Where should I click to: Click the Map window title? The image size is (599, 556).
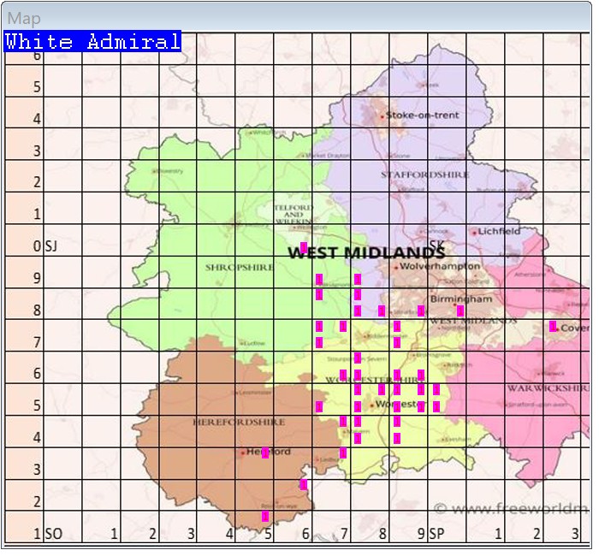coord(23,18)
